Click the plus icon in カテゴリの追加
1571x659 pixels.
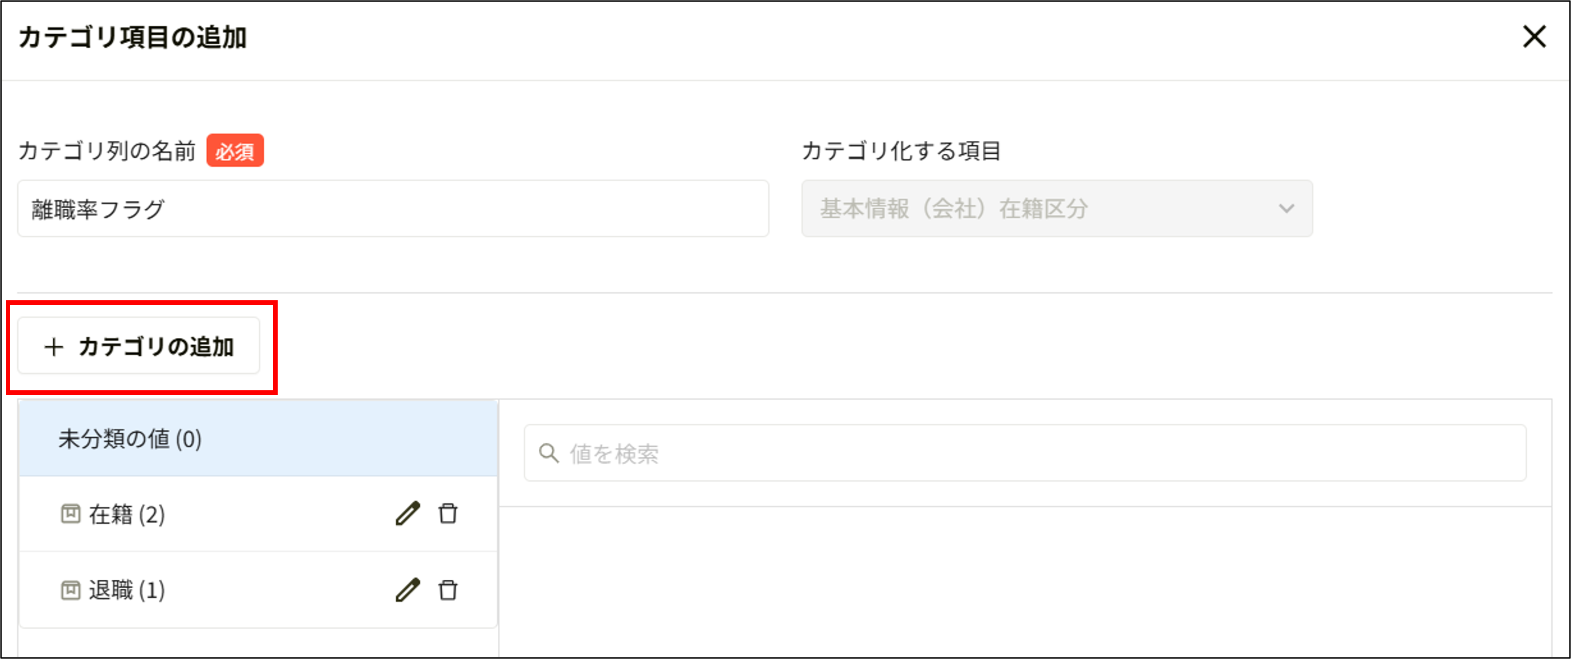pyautogui.click(x=54, y=346)
